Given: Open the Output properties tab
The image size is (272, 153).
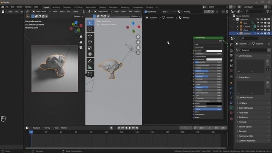Looking at the screenshot, I should pos(231,56).
